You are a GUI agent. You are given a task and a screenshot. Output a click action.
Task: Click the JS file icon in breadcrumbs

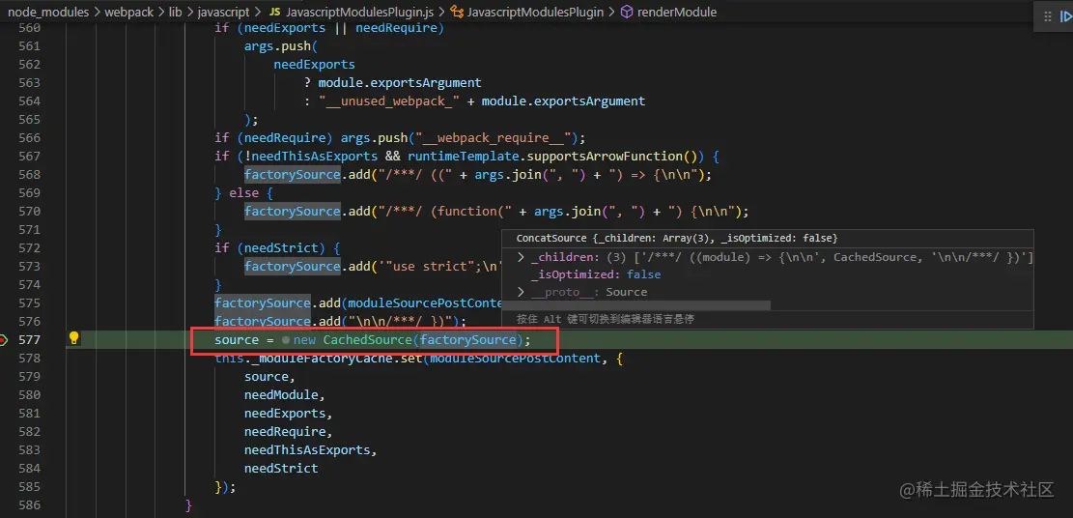(x=274, y=13)
